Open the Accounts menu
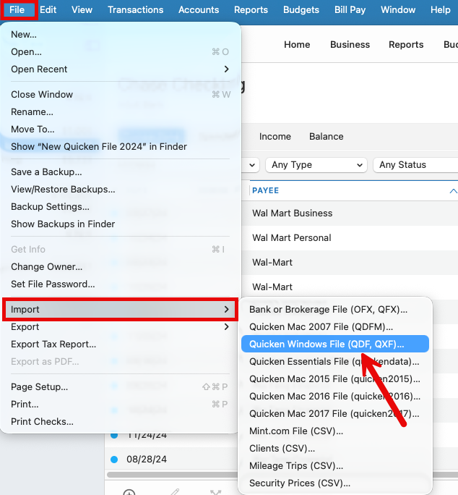 [x=199, y=10]
